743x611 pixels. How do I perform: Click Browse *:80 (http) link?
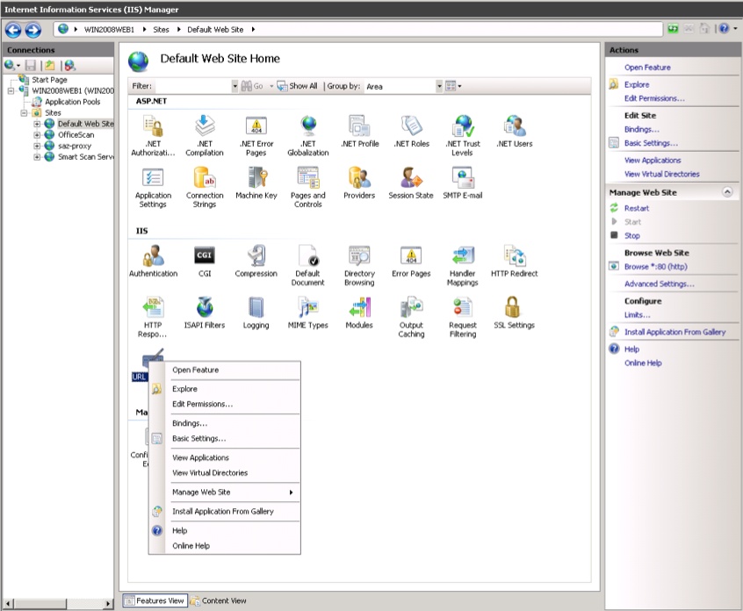pyautogui.click(x=655, y=267)
